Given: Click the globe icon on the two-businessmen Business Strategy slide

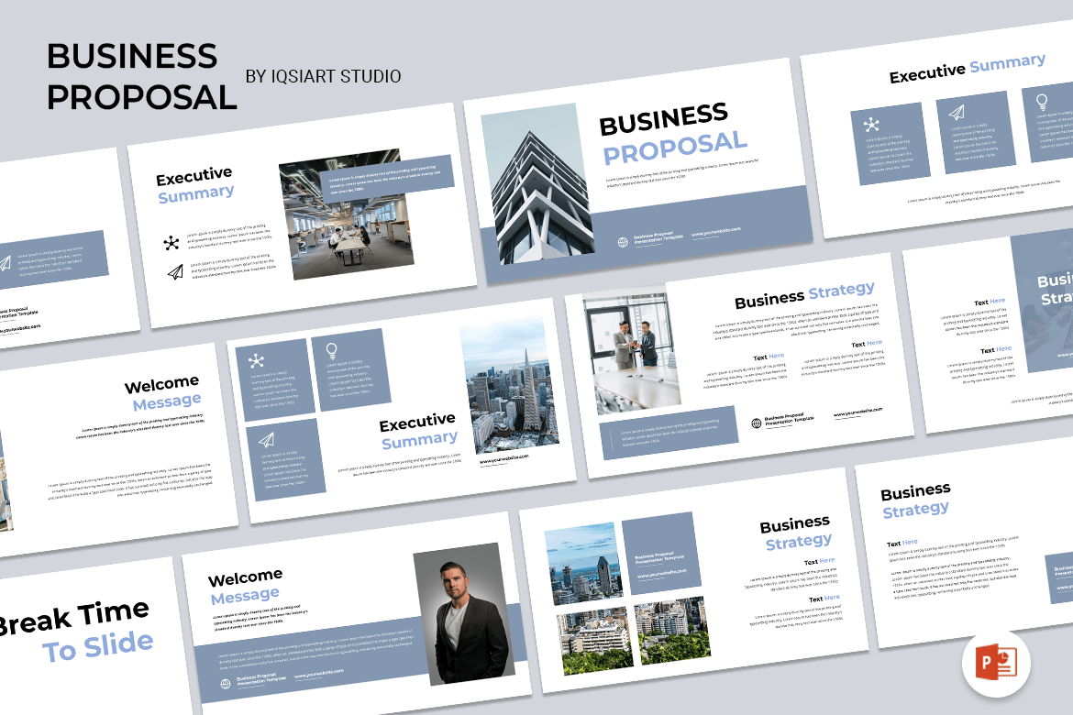Looking at the screenshot, I should tap(757, 423).
